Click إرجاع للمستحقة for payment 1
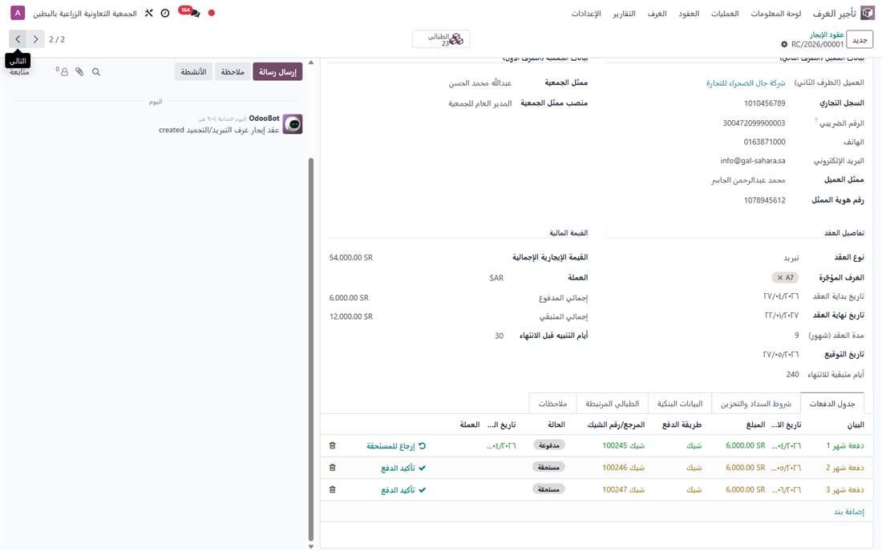 click(x=396, y=446)
